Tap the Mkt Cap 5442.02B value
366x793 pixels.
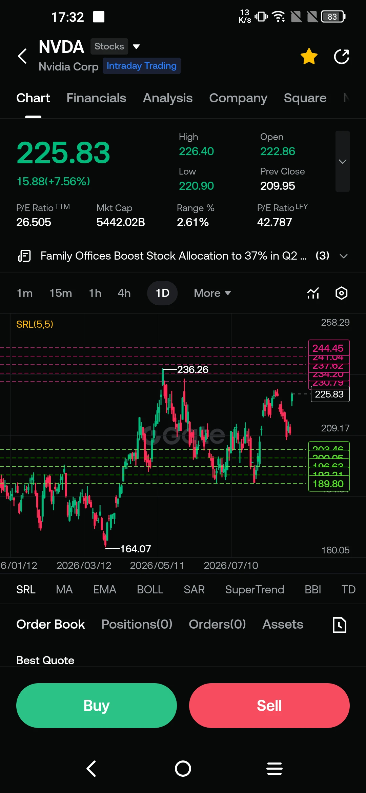point(121,222)
